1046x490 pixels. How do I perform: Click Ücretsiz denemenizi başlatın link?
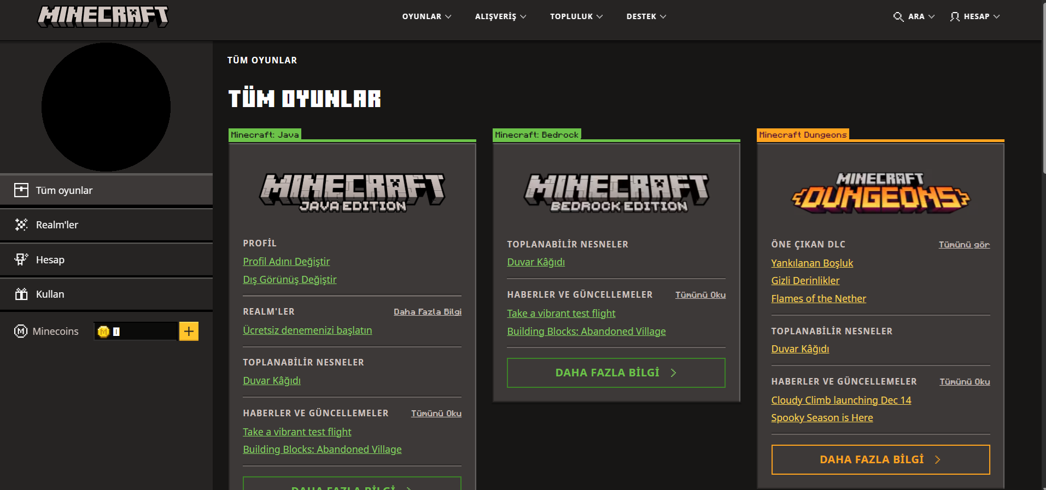(307, 330)
